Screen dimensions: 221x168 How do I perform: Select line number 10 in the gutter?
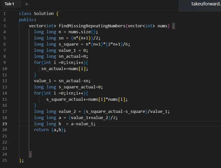[x=5, y=69]
